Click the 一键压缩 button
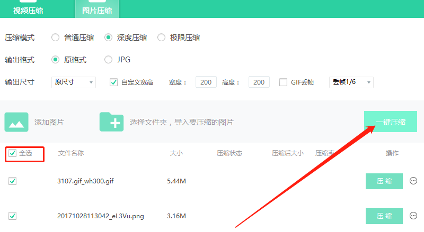Screen dimensions: 424x232 tap(391, 122)
